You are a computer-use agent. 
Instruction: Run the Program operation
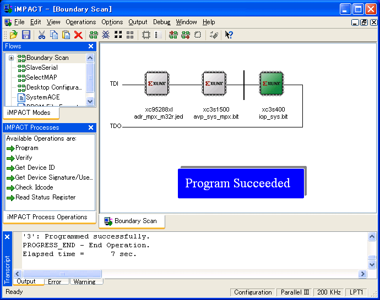(x=26, y=148)
